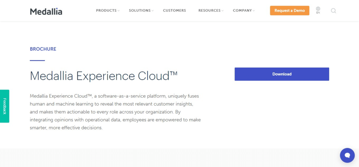Open the search magnifier icon
Viewport: 359px width, 167px height.
click(334, 11)
